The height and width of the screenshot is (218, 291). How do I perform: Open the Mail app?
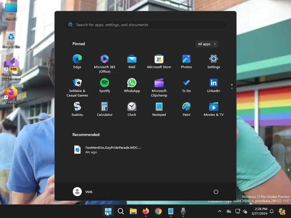click(x=132, y=62)
